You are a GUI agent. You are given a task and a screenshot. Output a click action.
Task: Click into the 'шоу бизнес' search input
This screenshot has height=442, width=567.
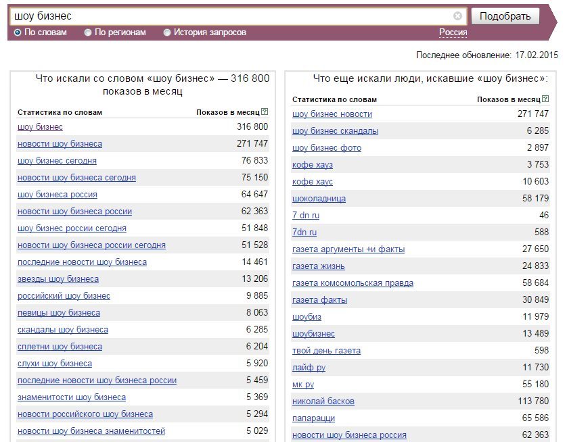click(x=231, y=16)
